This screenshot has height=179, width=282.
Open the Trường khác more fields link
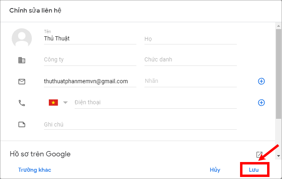(35, 170)
